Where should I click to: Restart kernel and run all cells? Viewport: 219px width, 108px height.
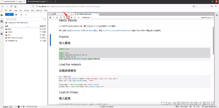(x=78, y=18)
